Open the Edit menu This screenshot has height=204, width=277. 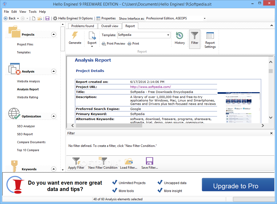coord(14,12)
